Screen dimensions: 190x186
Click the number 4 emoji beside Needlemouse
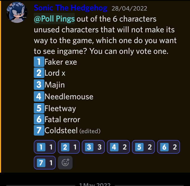pos(39,96)
